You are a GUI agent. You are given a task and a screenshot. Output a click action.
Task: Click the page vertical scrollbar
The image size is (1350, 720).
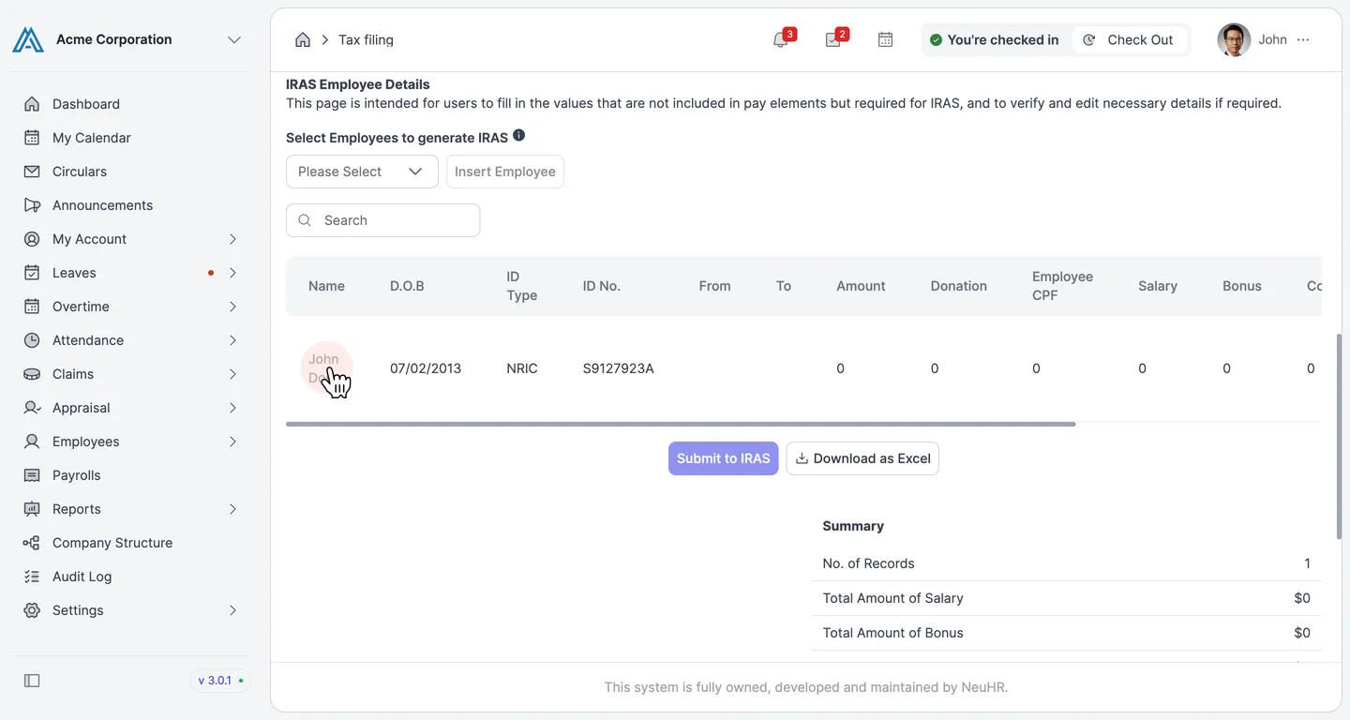(1339, 437)
